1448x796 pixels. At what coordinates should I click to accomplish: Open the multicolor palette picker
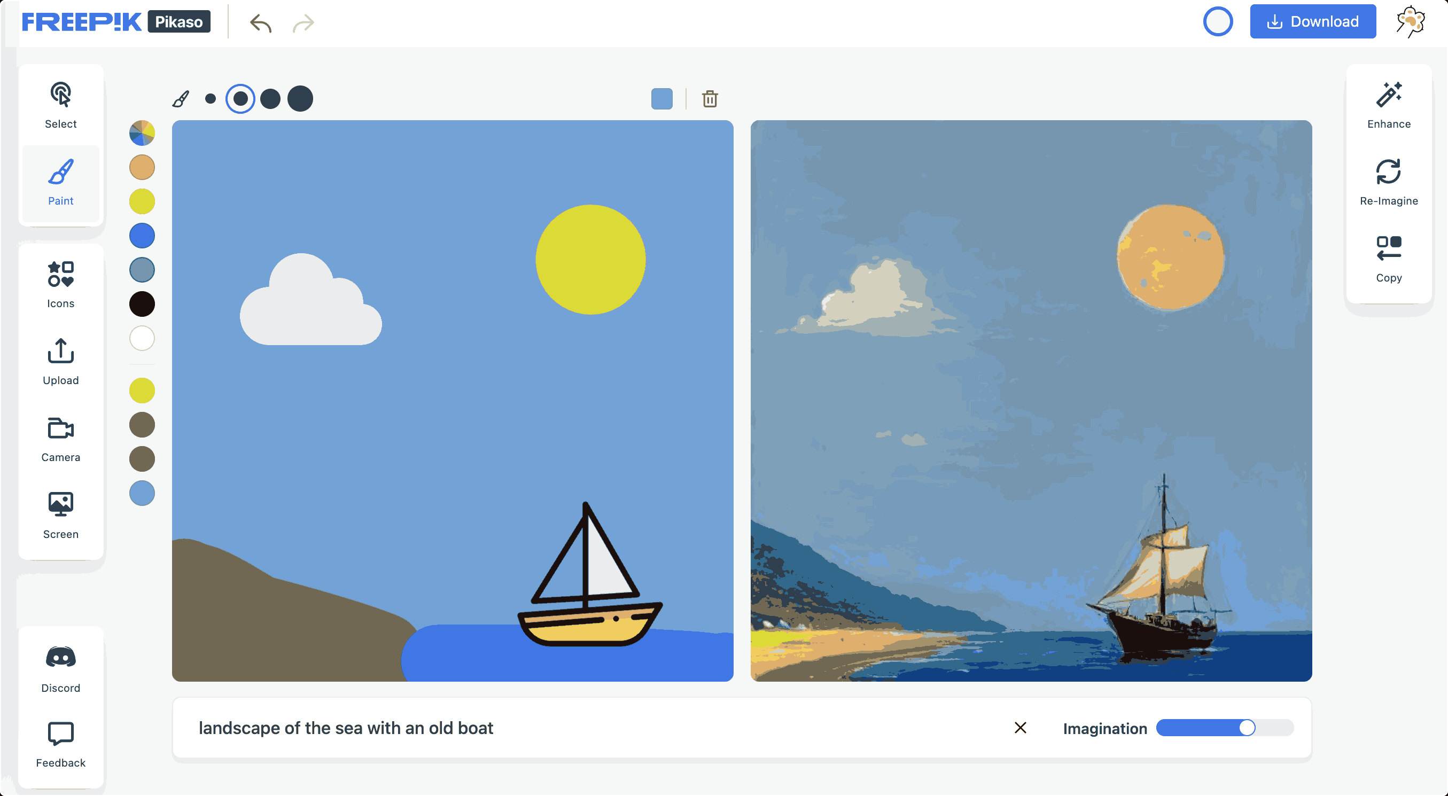point(142,133)
